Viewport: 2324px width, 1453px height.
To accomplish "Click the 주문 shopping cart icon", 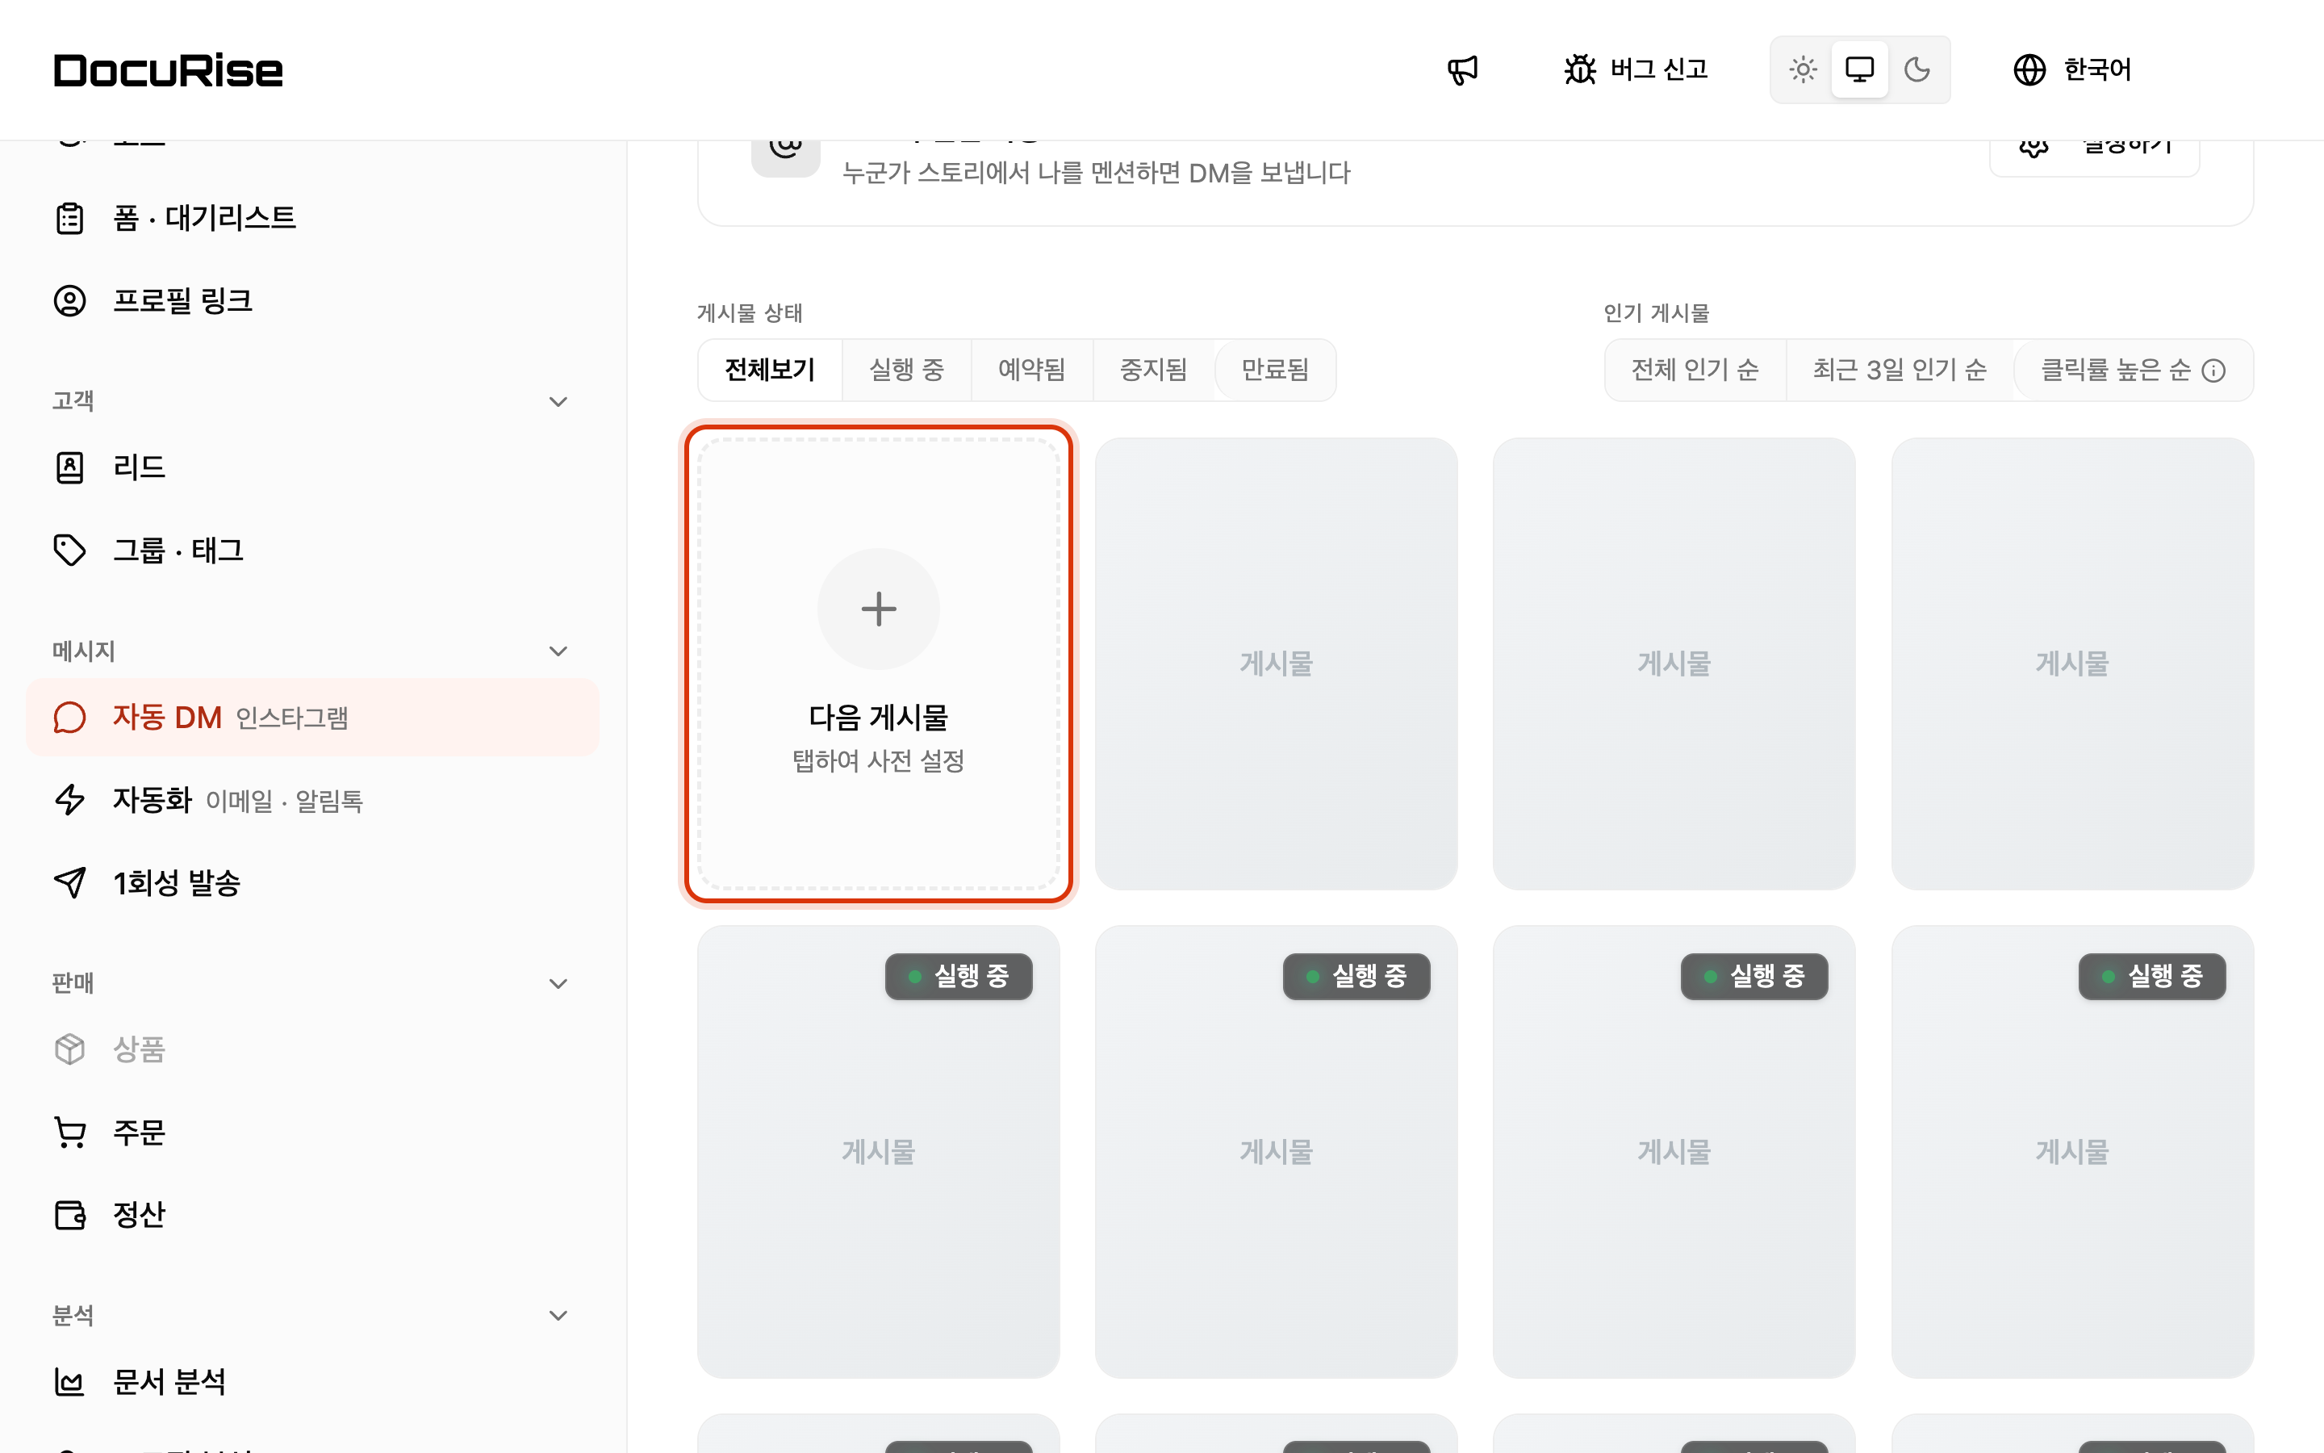I will coord(69,1132).
